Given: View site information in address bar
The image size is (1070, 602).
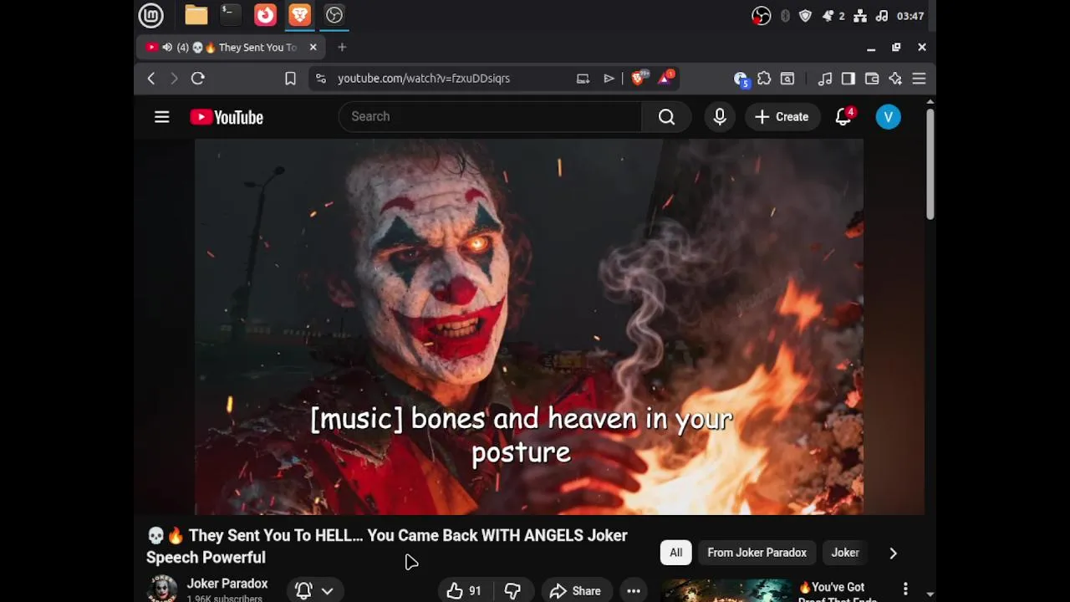Looking at the screenshot, I should pos(321,79).
